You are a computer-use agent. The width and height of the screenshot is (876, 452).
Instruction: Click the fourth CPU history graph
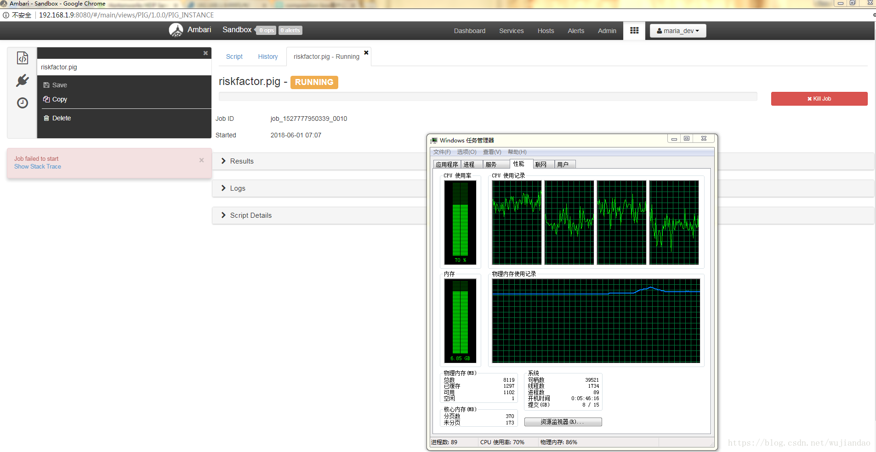674,222
